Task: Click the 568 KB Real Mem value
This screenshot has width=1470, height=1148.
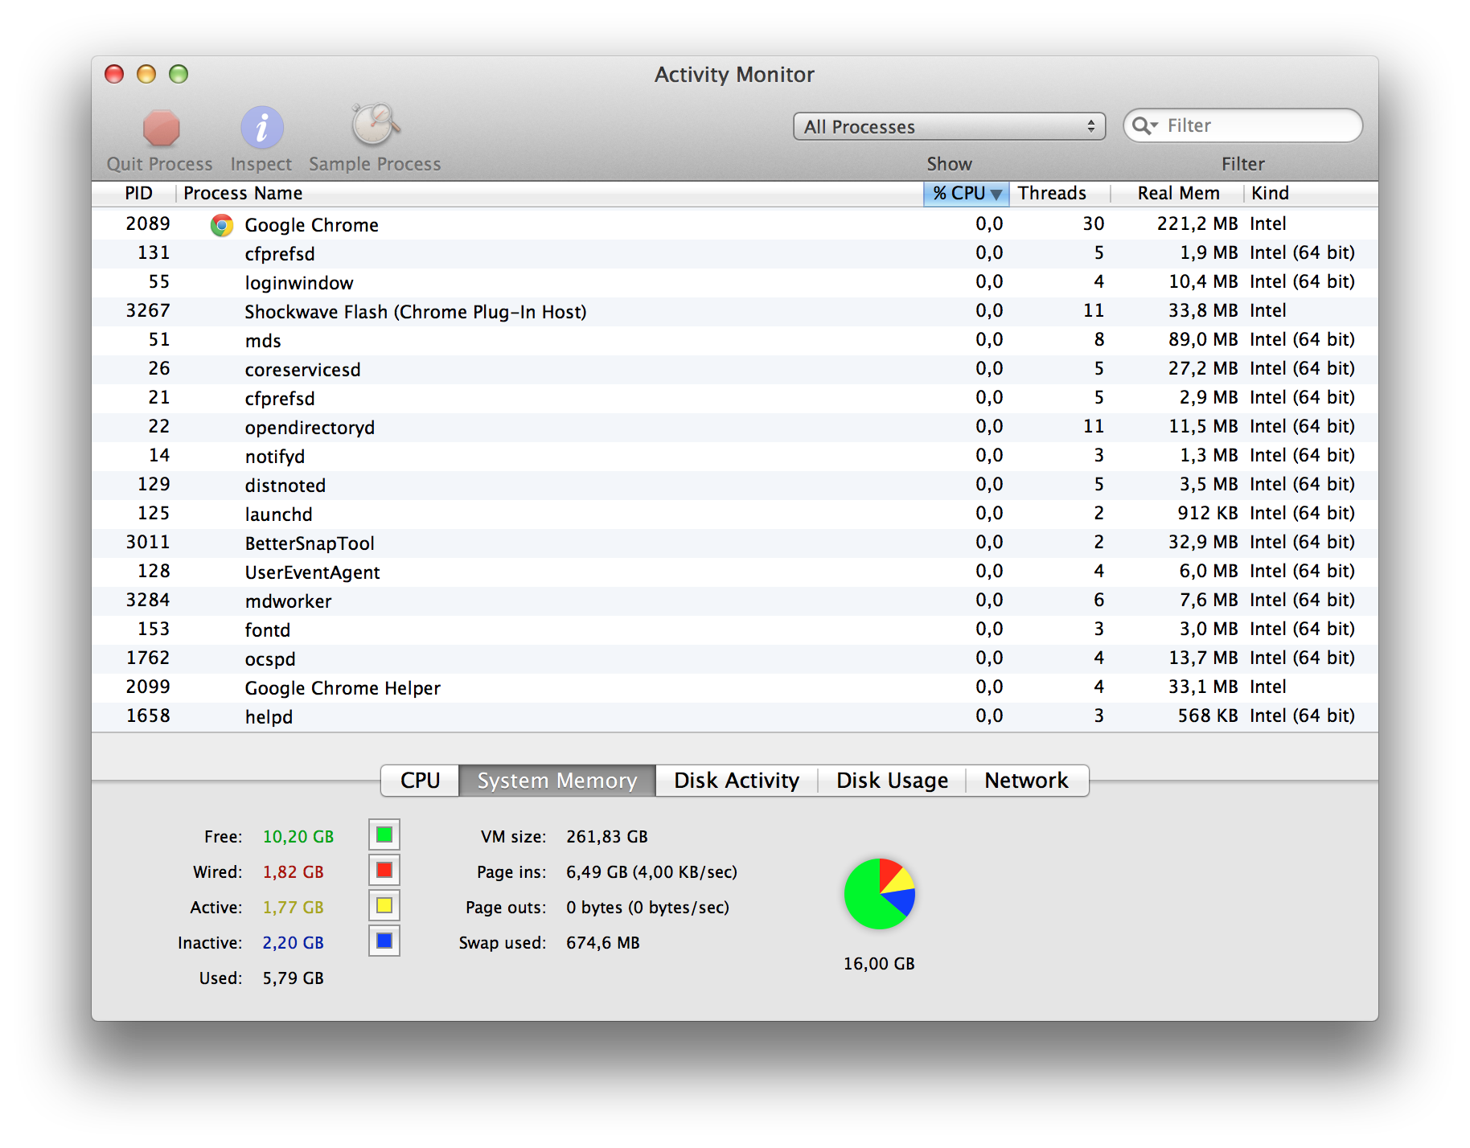Action: pyautogui.click(x=1208, y=716)
